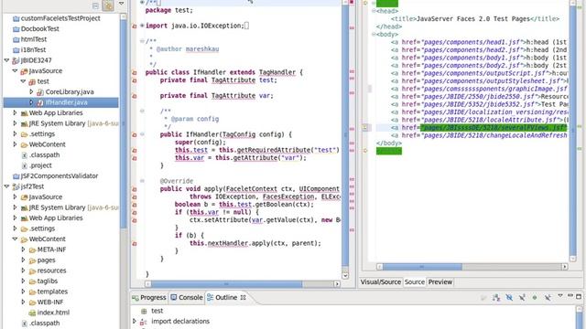Collapse the WebContent folder under jsf2Test
Viewport: 586px width, 329px height.
click(15, 239)
